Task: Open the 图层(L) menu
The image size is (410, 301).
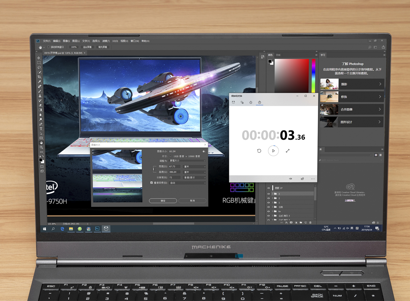Action: click(76, 41)
